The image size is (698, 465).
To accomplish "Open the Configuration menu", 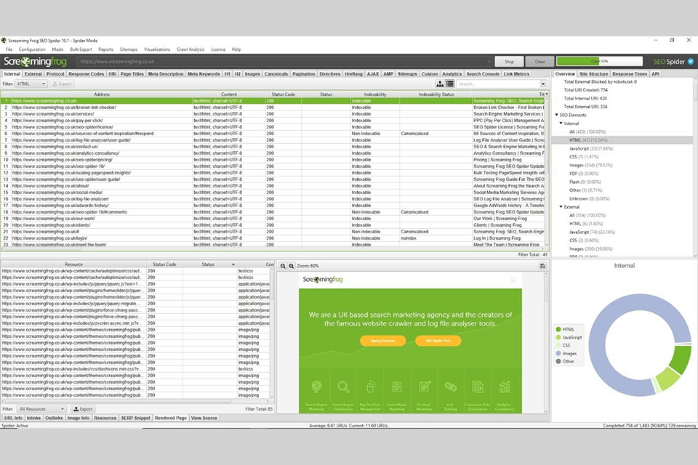I will (x=32, y=49).
